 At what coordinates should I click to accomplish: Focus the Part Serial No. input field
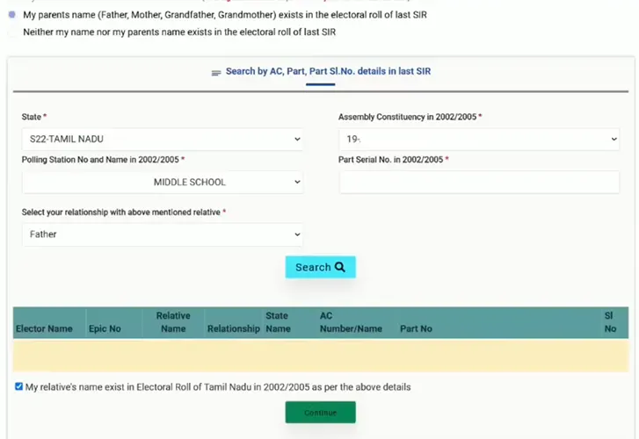pos(478,182)
